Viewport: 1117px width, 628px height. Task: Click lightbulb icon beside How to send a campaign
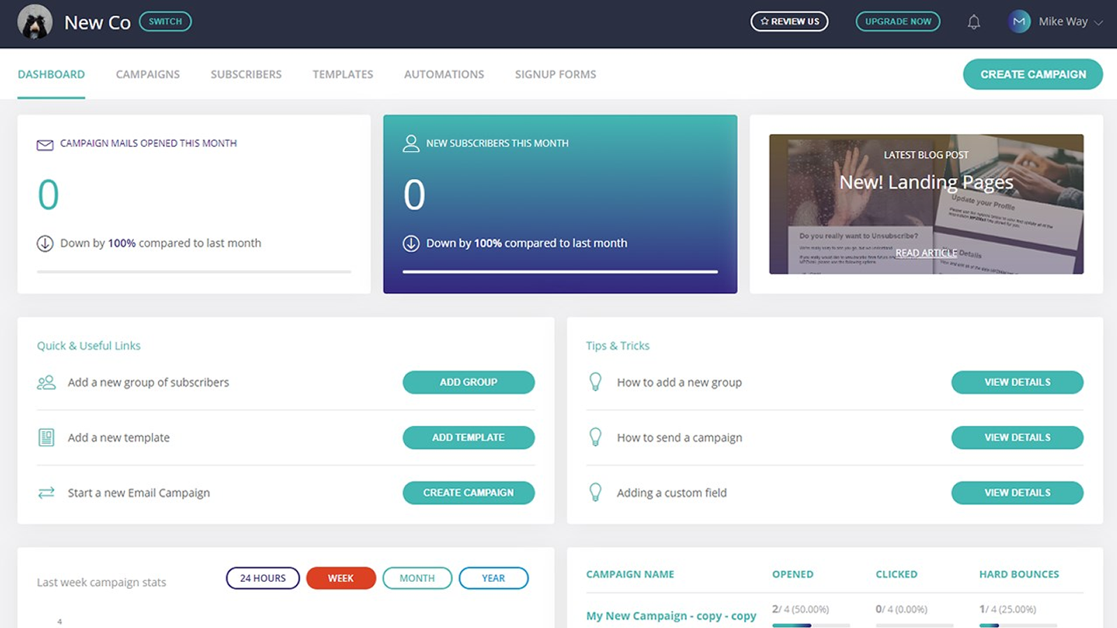[x=596, y=437]
